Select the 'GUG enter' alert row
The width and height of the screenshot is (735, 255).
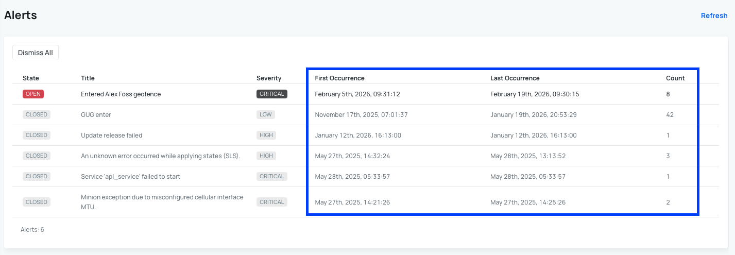pyautogui.click(x=96, y=115)
